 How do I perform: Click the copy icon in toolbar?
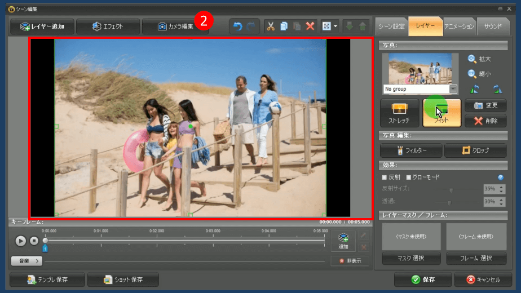coord(284,26)
